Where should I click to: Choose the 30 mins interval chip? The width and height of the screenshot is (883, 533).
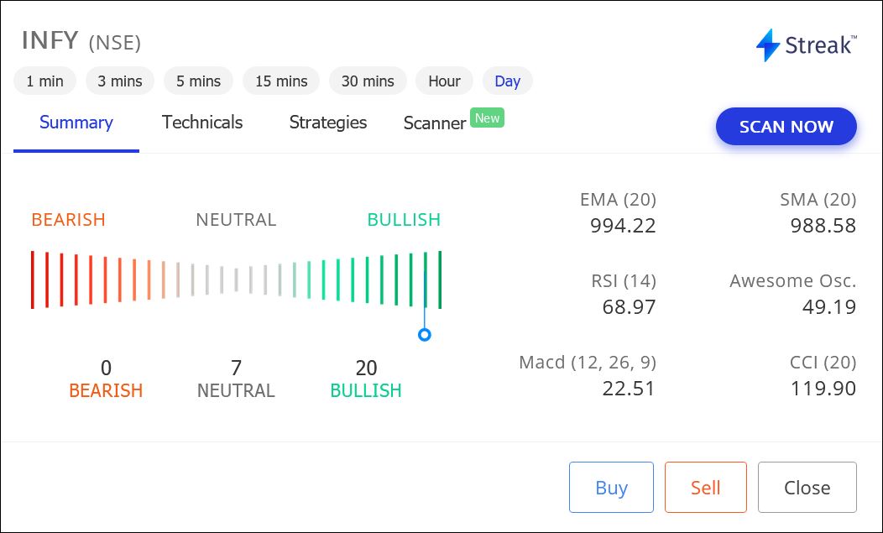pyautogui.click(x=368, y=81)
